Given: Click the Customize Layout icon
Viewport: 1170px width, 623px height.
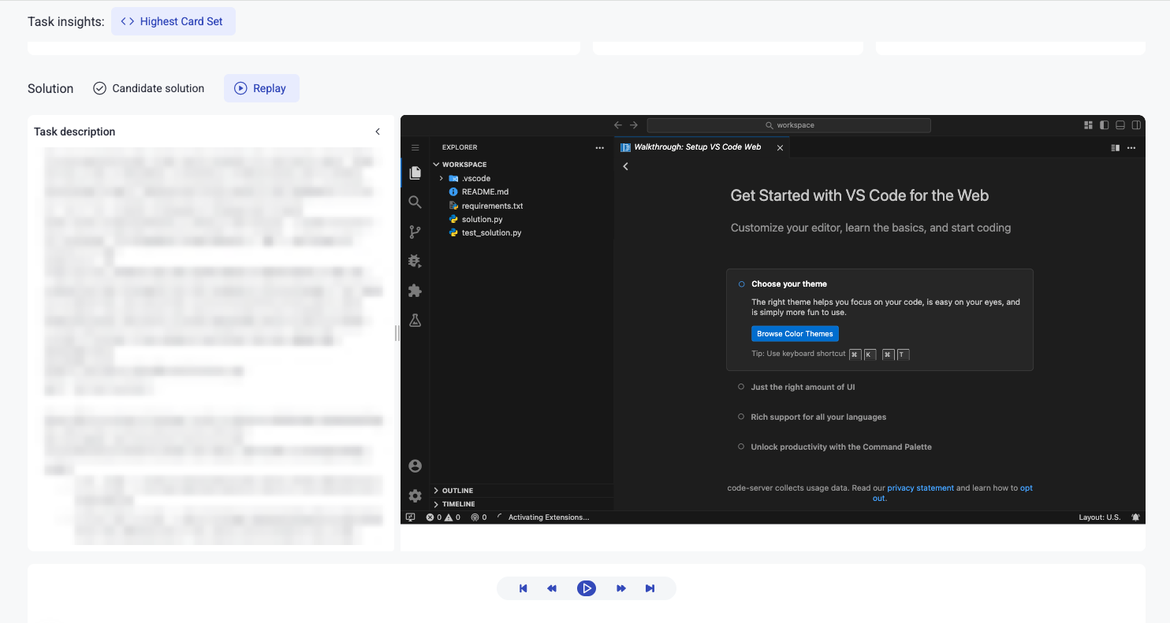Looking at the screenshot, I should point(1088,125).
